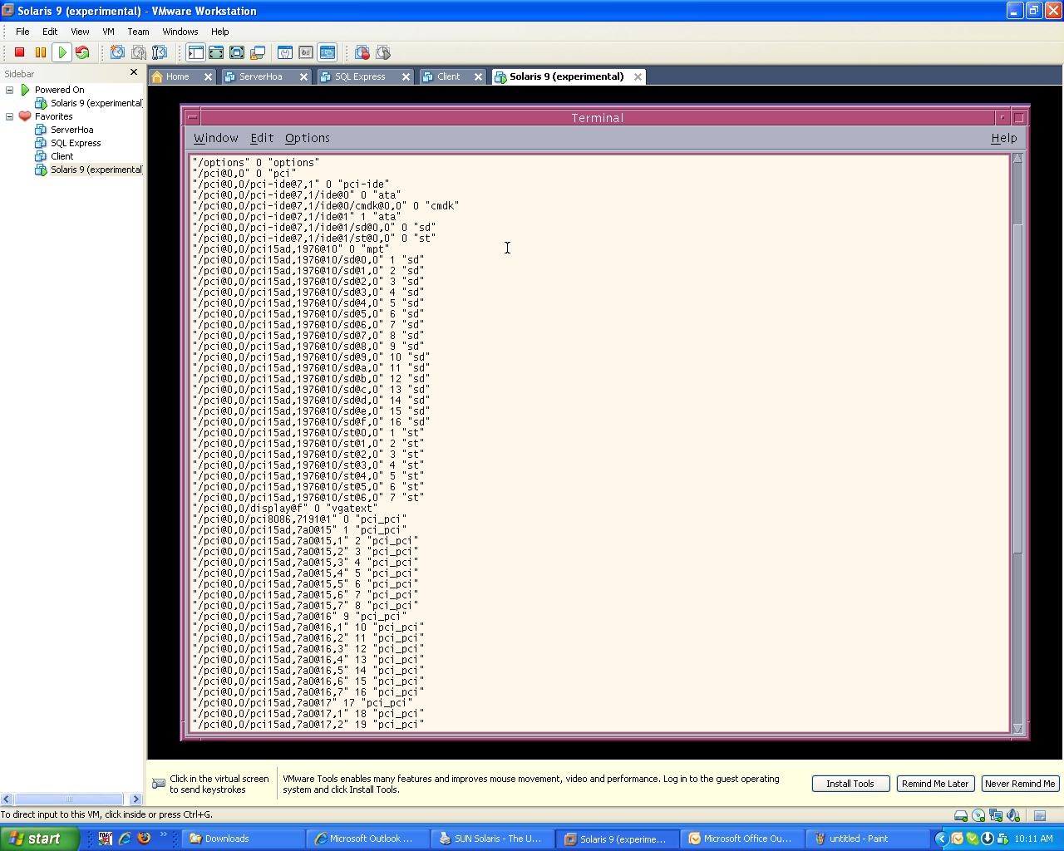The width and height of the screenshot is (1064, 851).
Task: Click the sidebar horizontal scrollbar track
Action: click(x=108, y=799)
